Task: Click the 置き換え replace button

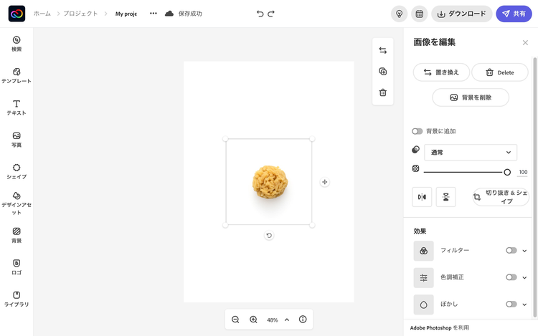Action: pos(441,72)
